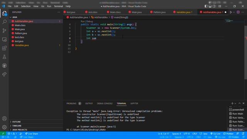Open the GitHub view icon
247x139 pixels.
tap(4, 66)
